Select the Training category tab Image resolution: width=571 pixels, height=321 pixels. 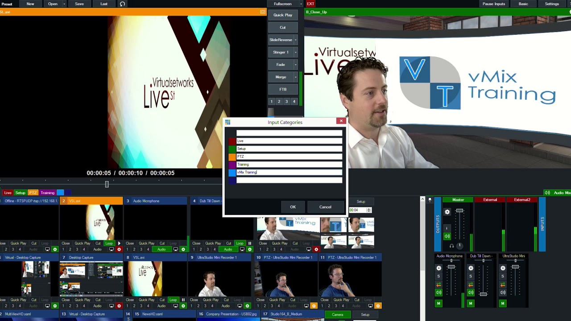[47, 193]
